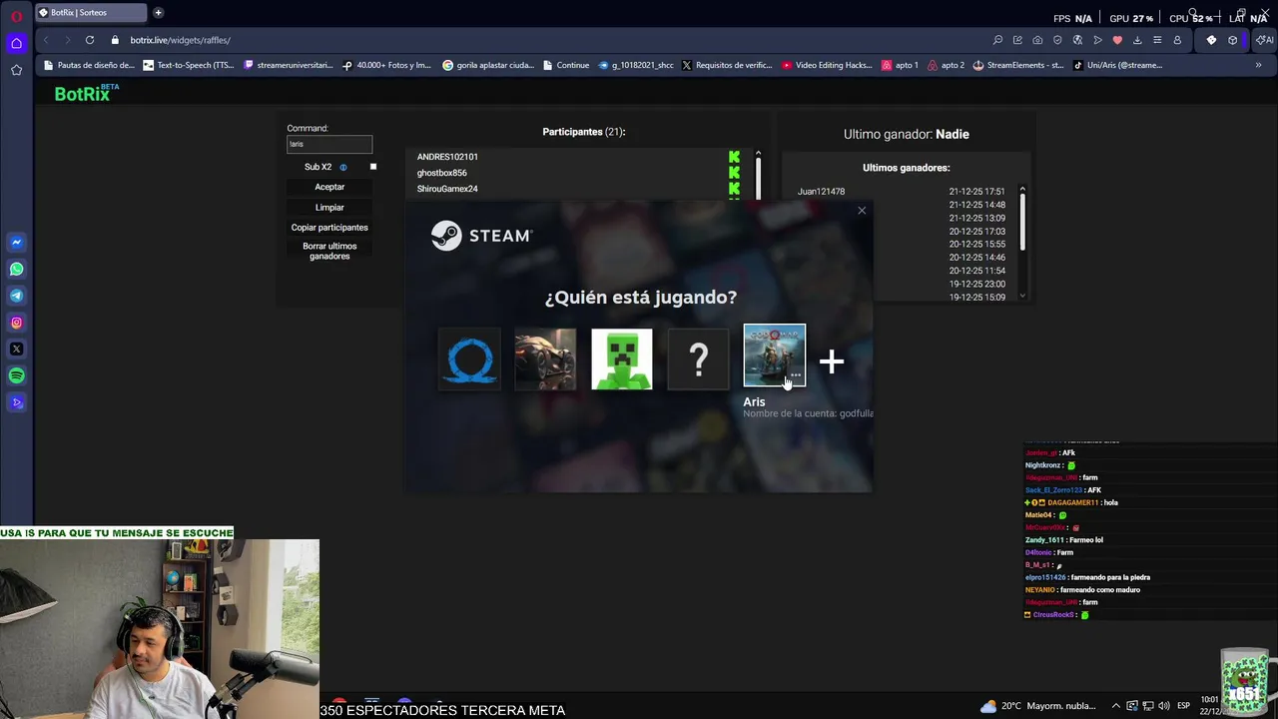
Task: Click Copiar participantes
Action: (x=329, y=228)
